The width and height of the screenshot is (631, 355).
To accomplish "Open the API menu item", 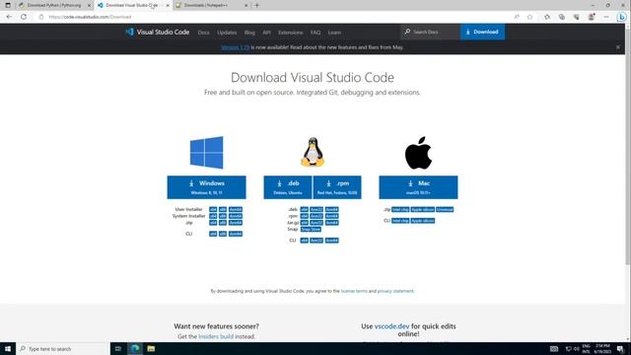I will [x=266, y=33].
